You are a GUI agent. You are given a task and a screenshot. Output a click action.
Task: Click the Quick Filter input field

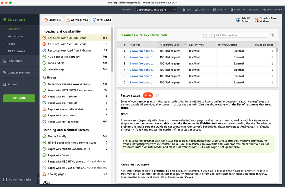[239, 35]
